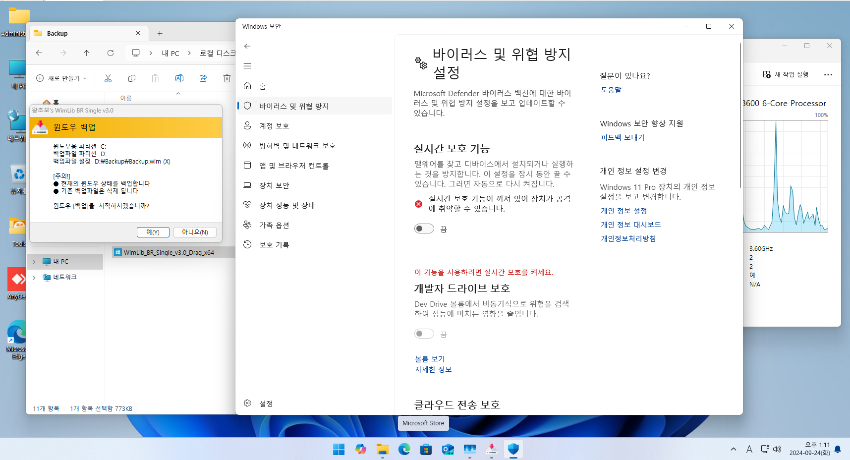Image resolution: width=850 pixels, height=460 pixels.
Task: Click the cut scissors icon in Explorer
Action: click(x=108, y=78)
